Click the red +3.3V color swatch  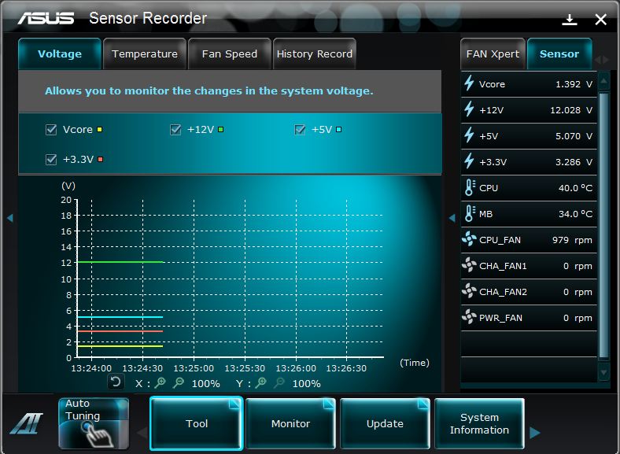click(101, 160)
